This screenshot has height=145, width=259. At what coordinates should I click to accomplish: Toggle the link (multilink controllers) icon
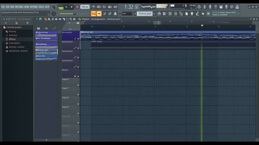pyautogui.click(x=110, y=14)
